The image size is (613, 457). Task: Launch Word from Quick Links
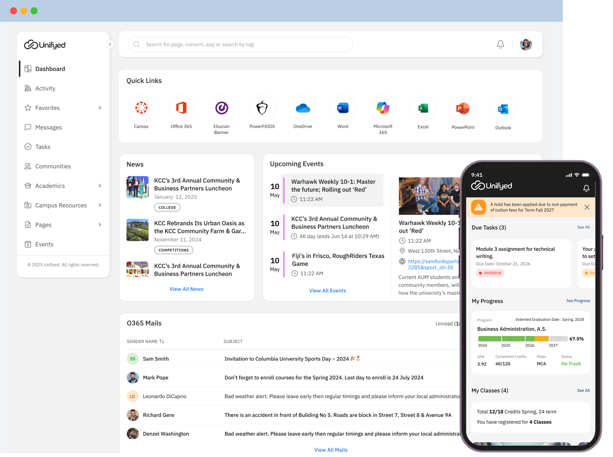pos(343,108)
